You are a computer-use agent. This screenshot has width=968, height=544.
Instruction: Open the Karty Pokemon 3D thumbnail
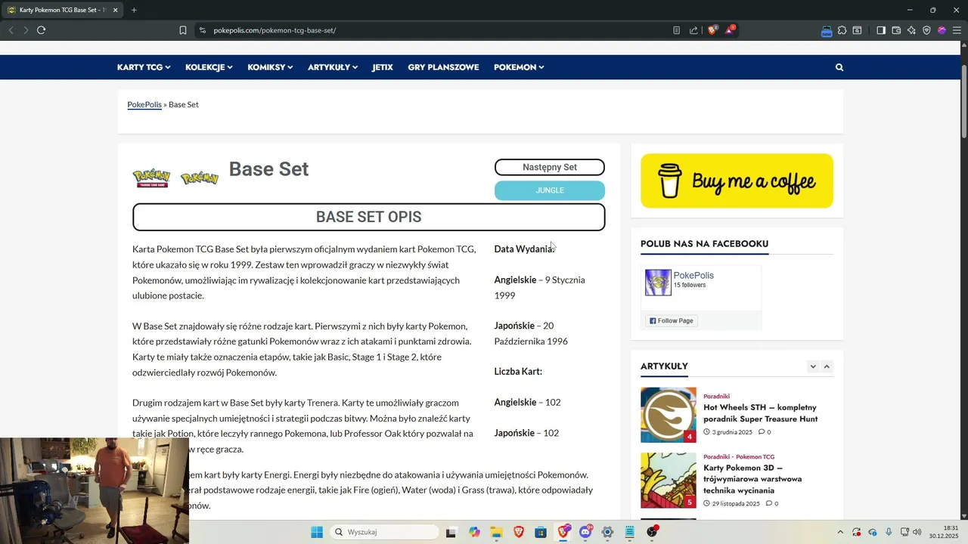[x=669, y=481]
